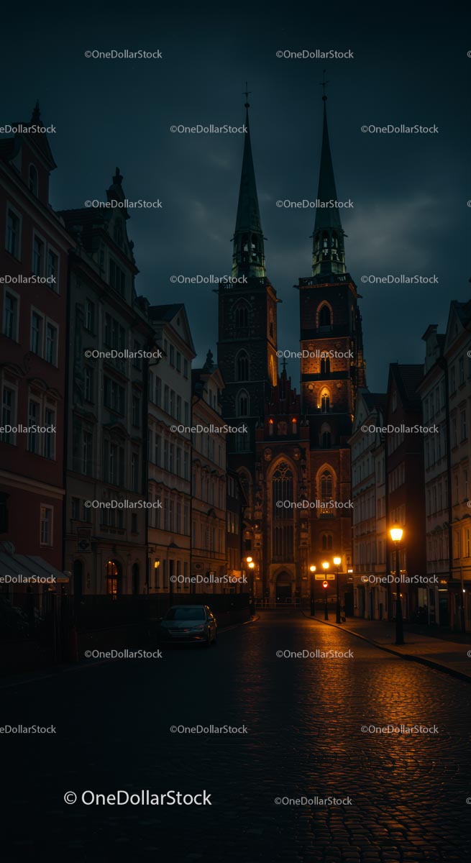This screenshot has width=471, height=863.
Task: Select the cross atop the left spire
Action: (x=247, y=93)
